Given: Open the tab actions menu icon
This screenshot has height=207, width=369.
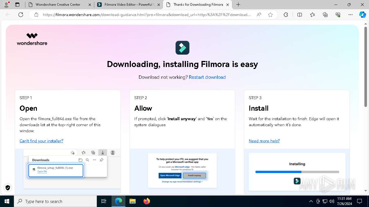Looking at the screenshot, I should tap(17, 5).
